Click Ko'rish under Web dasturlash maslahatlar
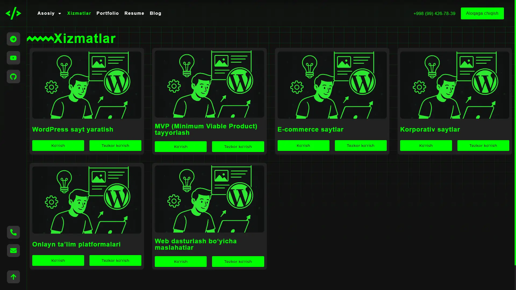This screenshot has width=516, height=290. click(181, 261)
